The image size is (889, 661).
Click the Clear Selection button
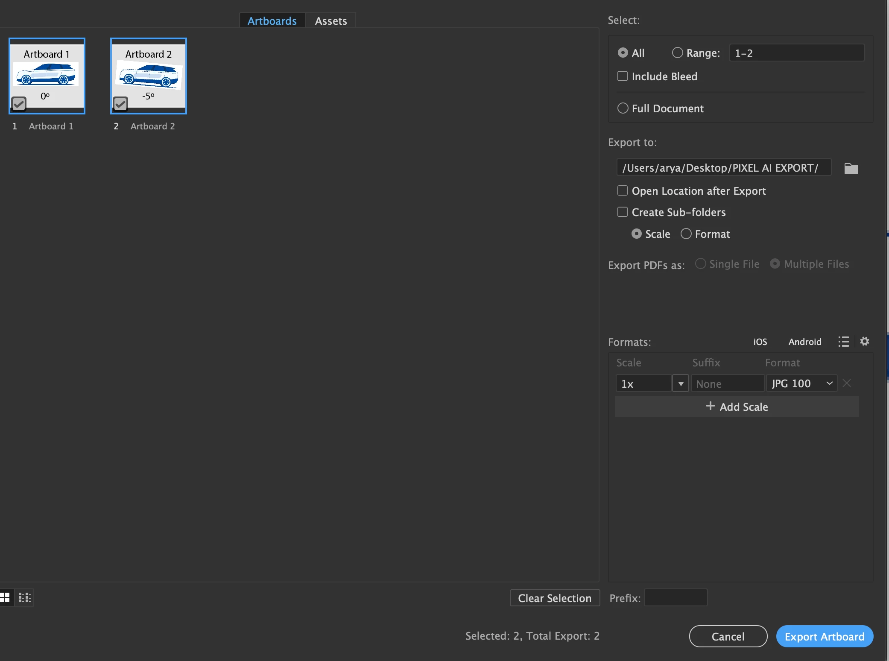coord(554,598)
